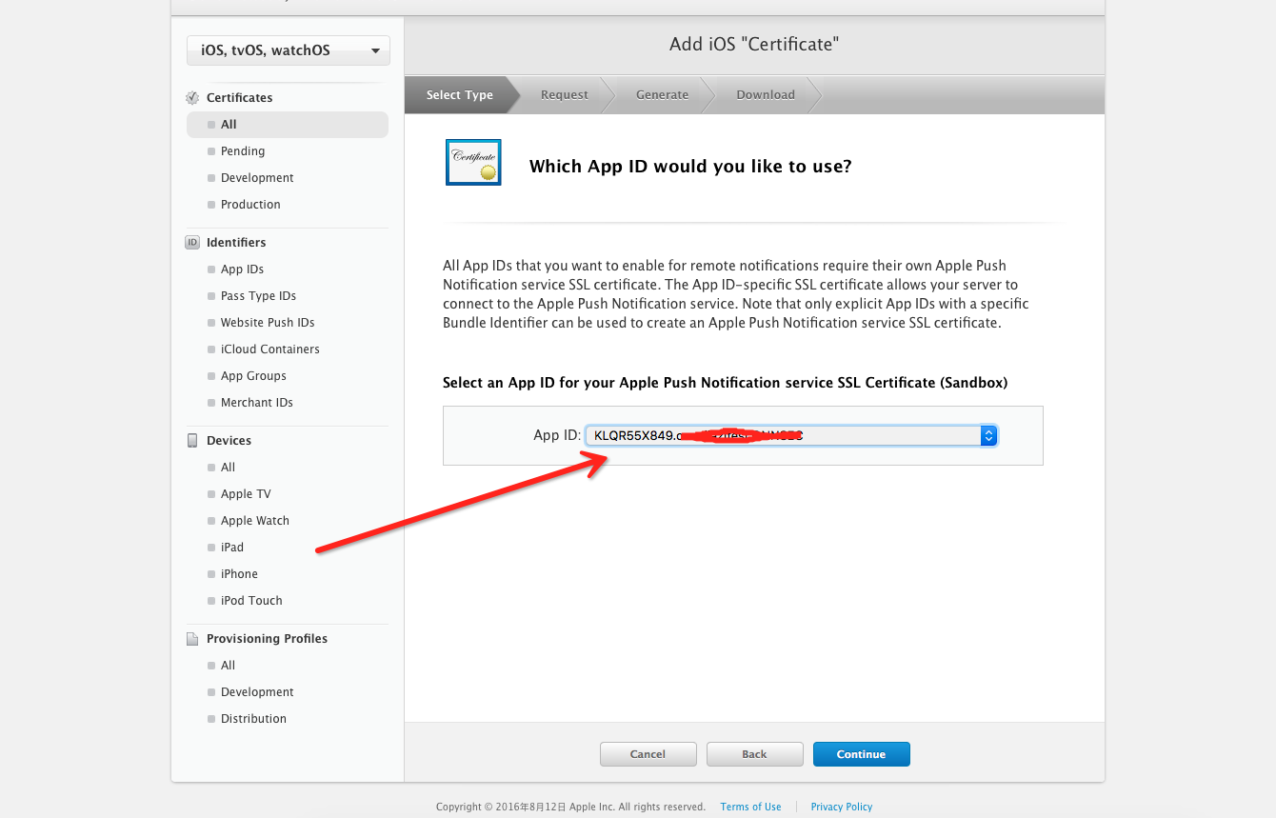The image size is (1276, 818).
Task: Show Apple TV devices
Action: (x=246, y=494)
